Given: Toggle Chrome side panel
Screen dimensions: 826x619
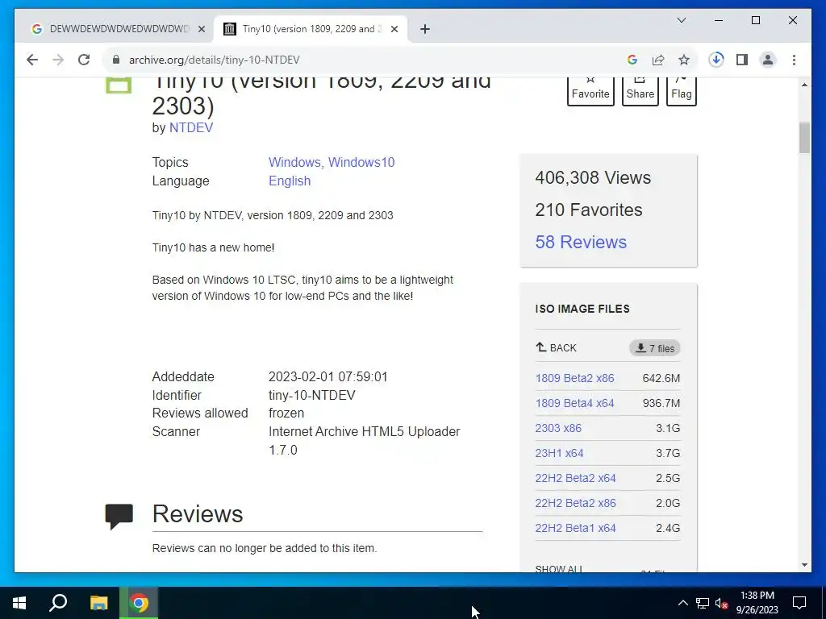Looking at the screenshot, I should tap(742, 60).
